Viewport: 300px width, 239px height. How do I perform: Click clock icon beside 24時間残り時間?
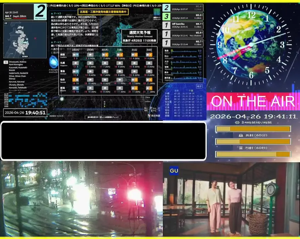(x=237, y=122)
